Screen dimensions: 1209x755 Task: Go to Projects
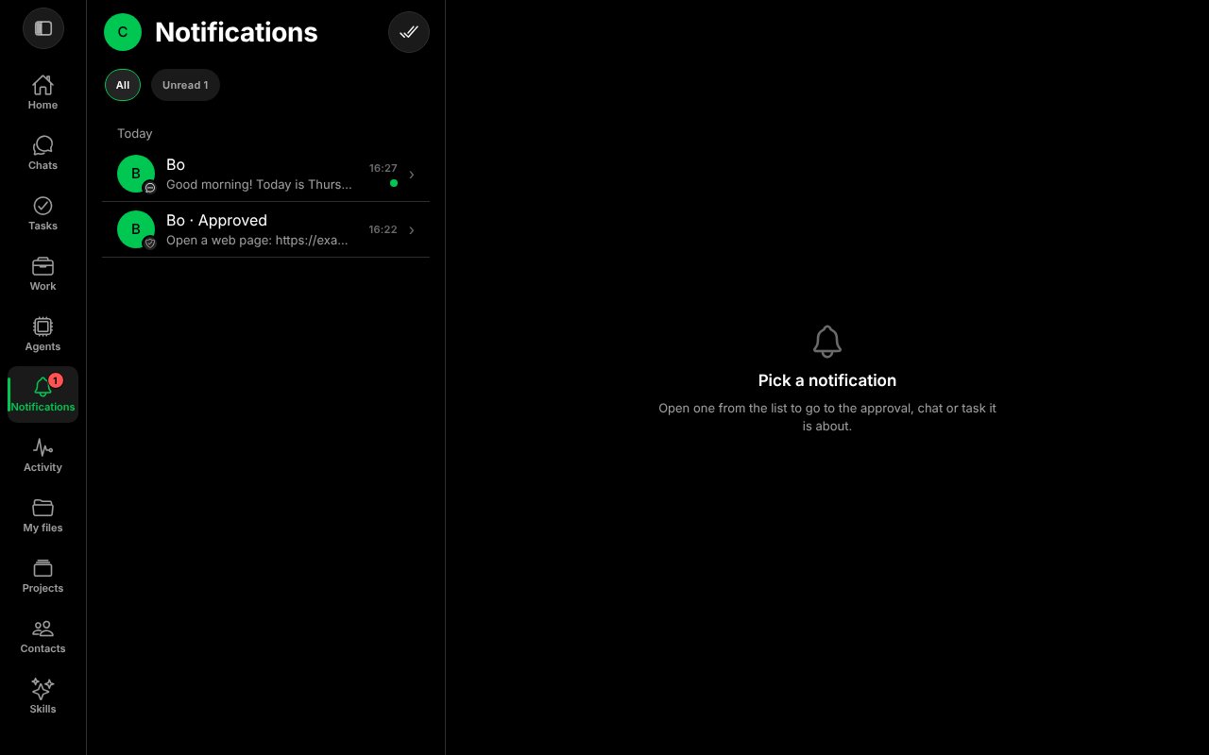43,576
